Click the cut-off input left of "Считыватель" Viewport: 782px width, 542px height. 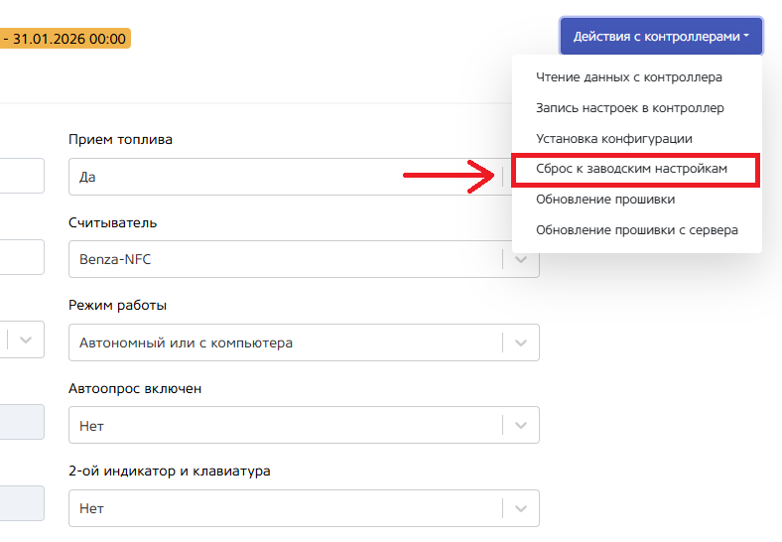click(x=21, y=257)
